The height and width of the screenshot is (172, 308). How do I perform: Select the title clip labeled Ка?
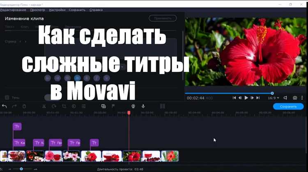[19, 143]
